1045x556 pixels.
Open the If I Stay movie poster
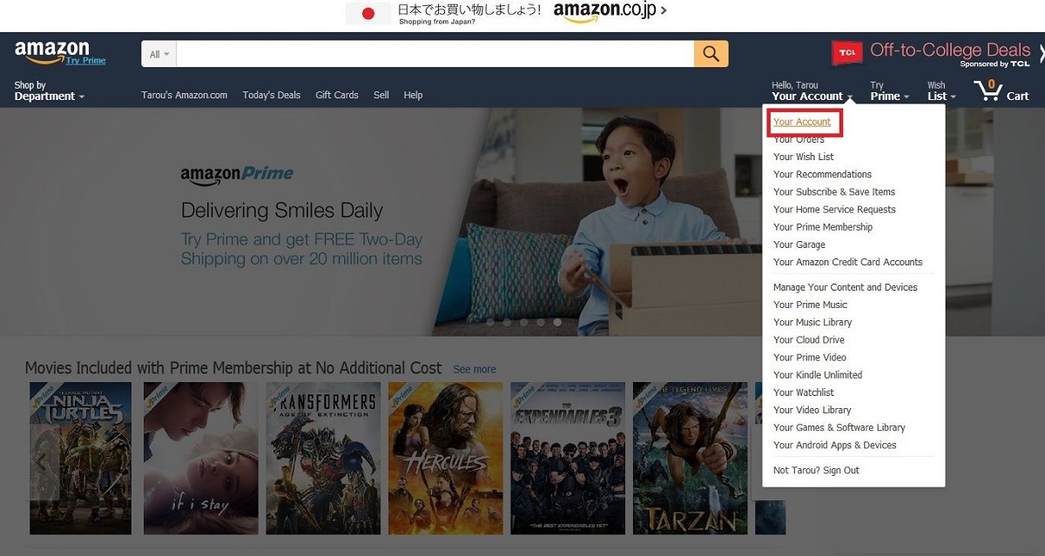[201, 459]
